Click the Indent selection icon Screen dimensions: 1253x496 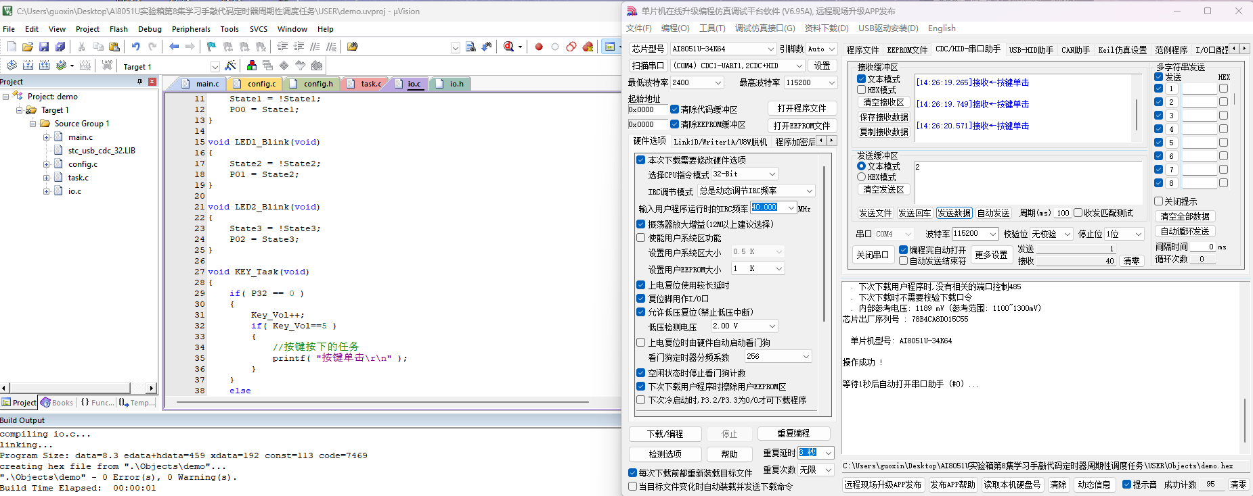(x=282, y=47)
